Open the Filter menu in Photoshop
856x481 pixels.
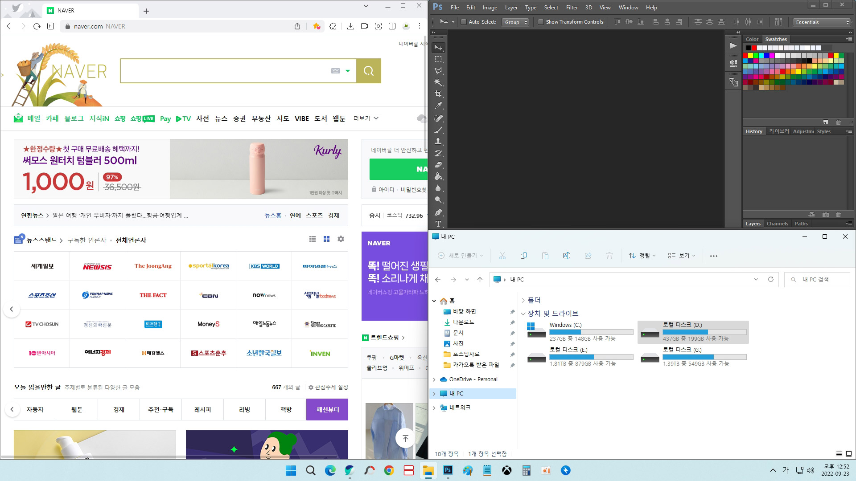click(572, 7)
